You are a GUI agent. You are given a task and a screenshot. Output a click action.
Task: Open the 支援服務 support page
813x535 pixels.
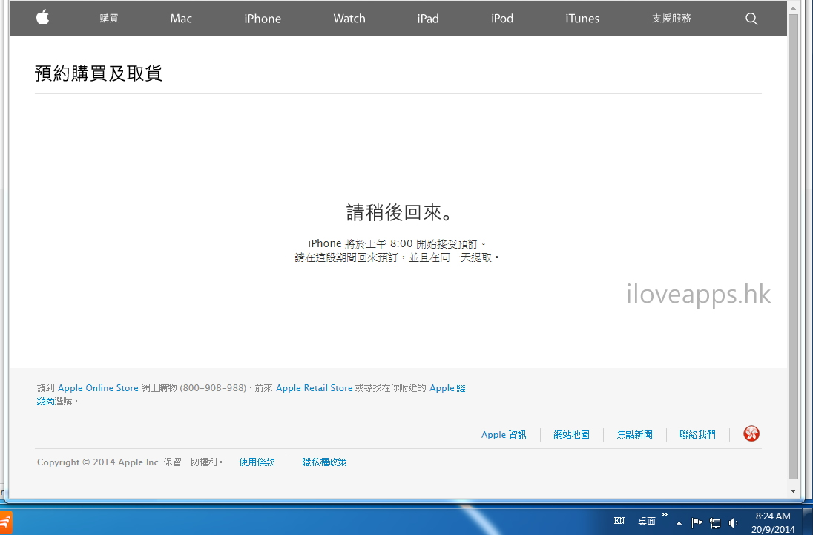pyautogui.click(x=671, y=18)
